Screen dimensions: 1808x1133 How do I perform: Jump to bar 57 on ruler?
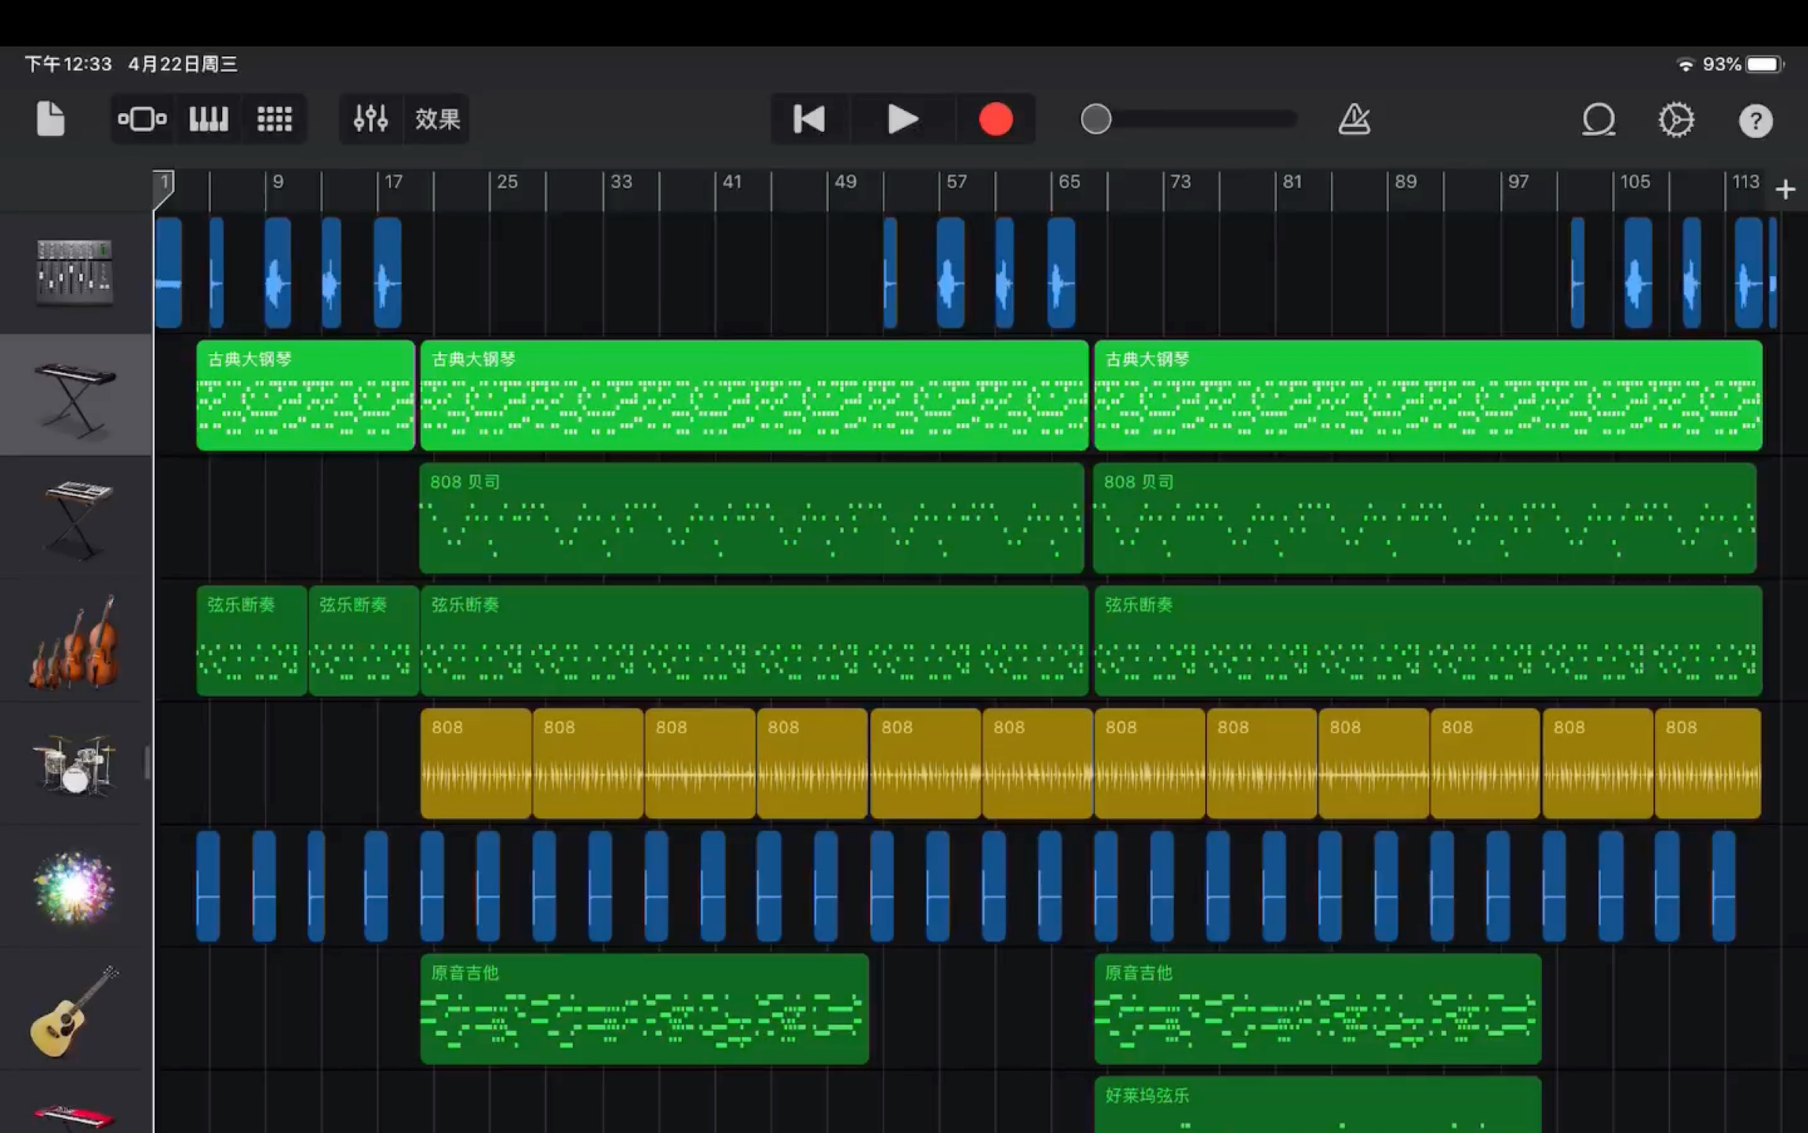tap(957, 182)
